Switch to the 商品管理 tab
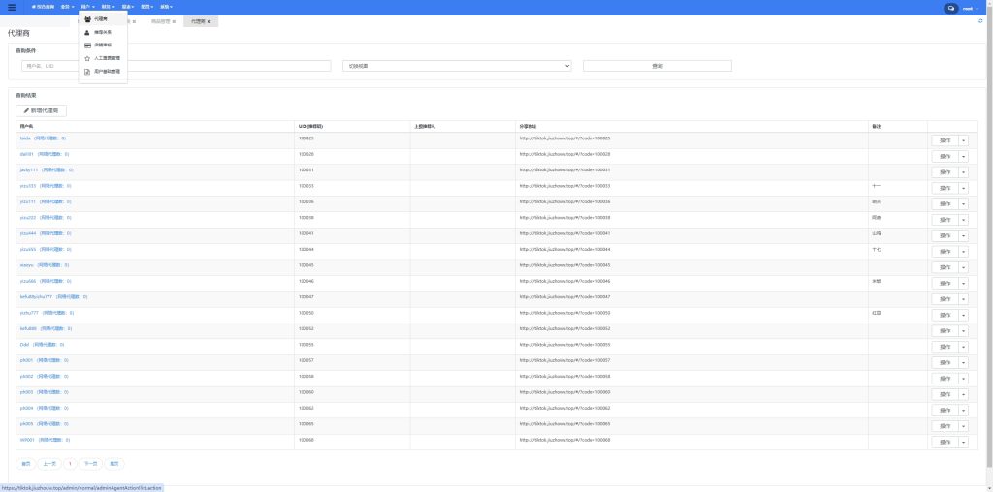This screenshot has width=993, height=492. [x=160, y=21]
